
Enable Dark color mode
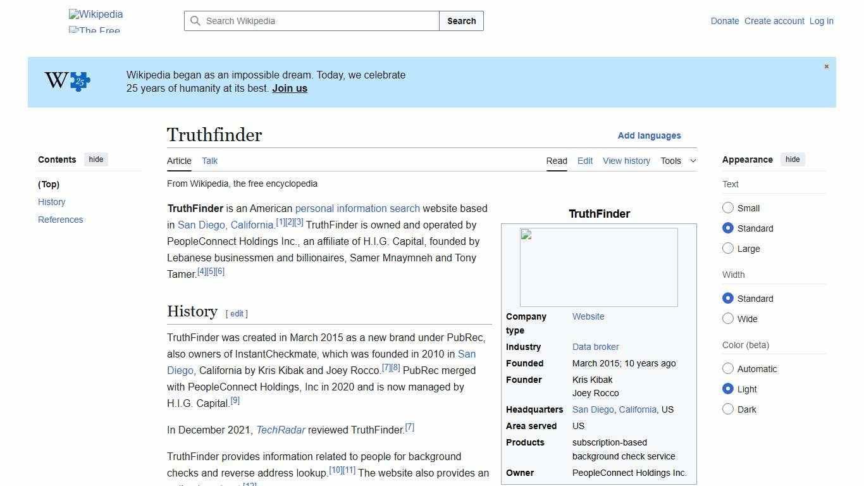tap(728, 409)
